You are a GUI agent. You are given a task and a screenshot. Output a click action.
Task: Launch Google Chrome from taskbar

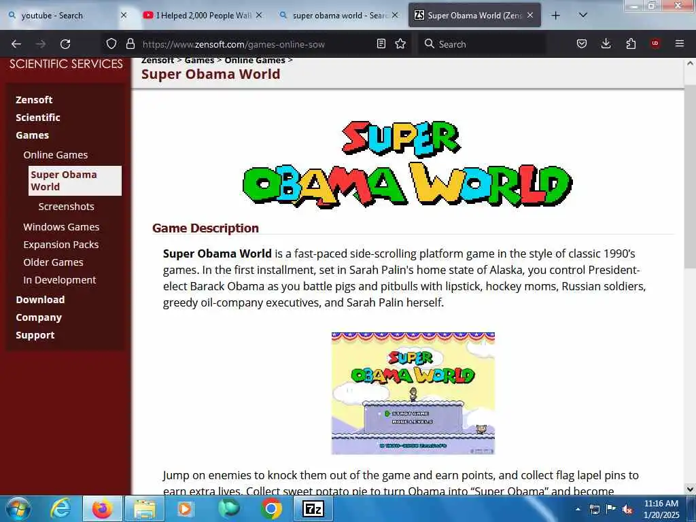271,508
